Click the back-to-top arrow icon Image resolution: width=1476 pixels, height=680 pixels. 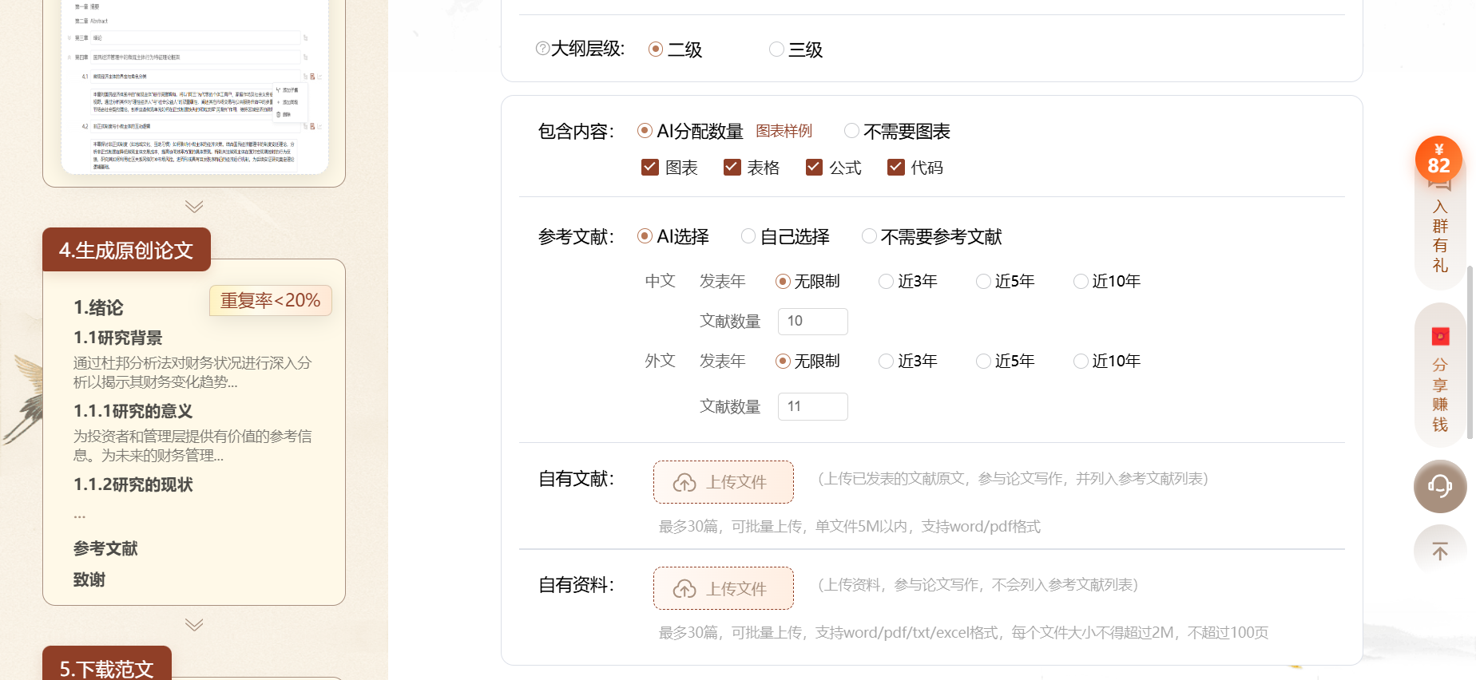[x=1440, y=551]
